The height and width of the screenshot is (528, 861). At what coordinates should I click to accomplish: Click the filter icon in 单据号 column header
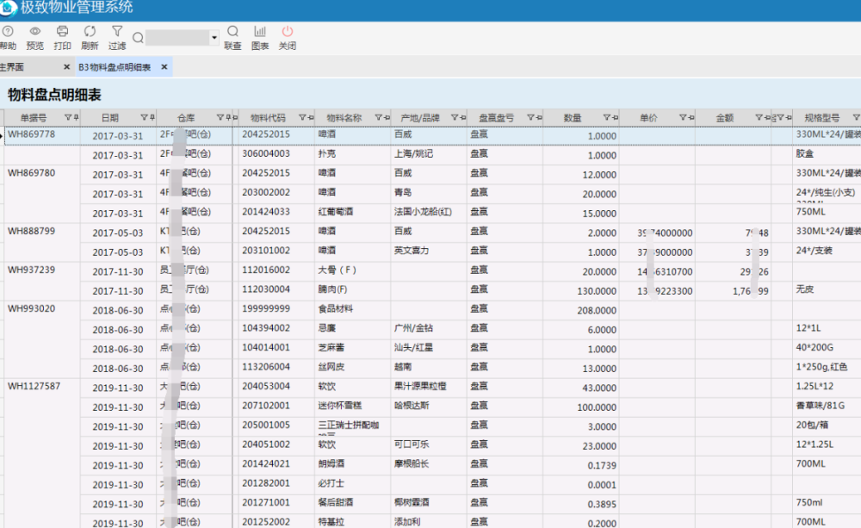[x=68, y=118]
